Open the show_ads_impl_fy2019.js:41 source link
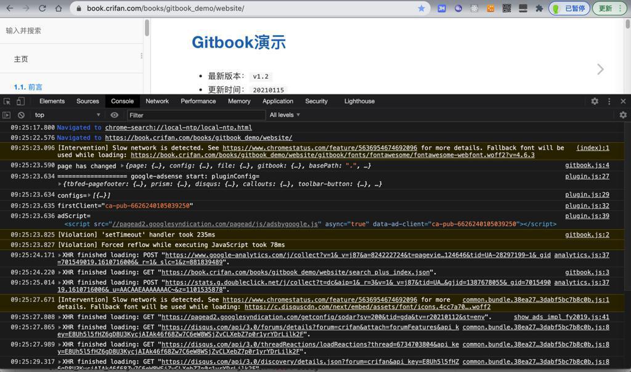 (x=561, y=317)
